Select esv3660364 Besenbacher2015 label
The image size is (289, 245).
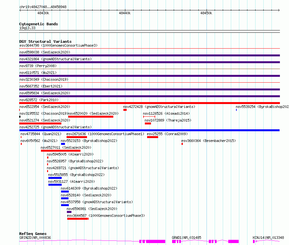pyautogui.click(x=208, y=141)
